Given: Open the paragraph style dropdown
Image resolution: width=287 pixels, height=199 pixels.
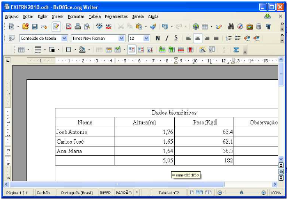Looking at the screenshot, I should [64, 38].
